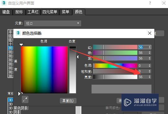168x114 pixels.
Task: Select the highlighted 视 item in the element list
Action: (11, 48)
